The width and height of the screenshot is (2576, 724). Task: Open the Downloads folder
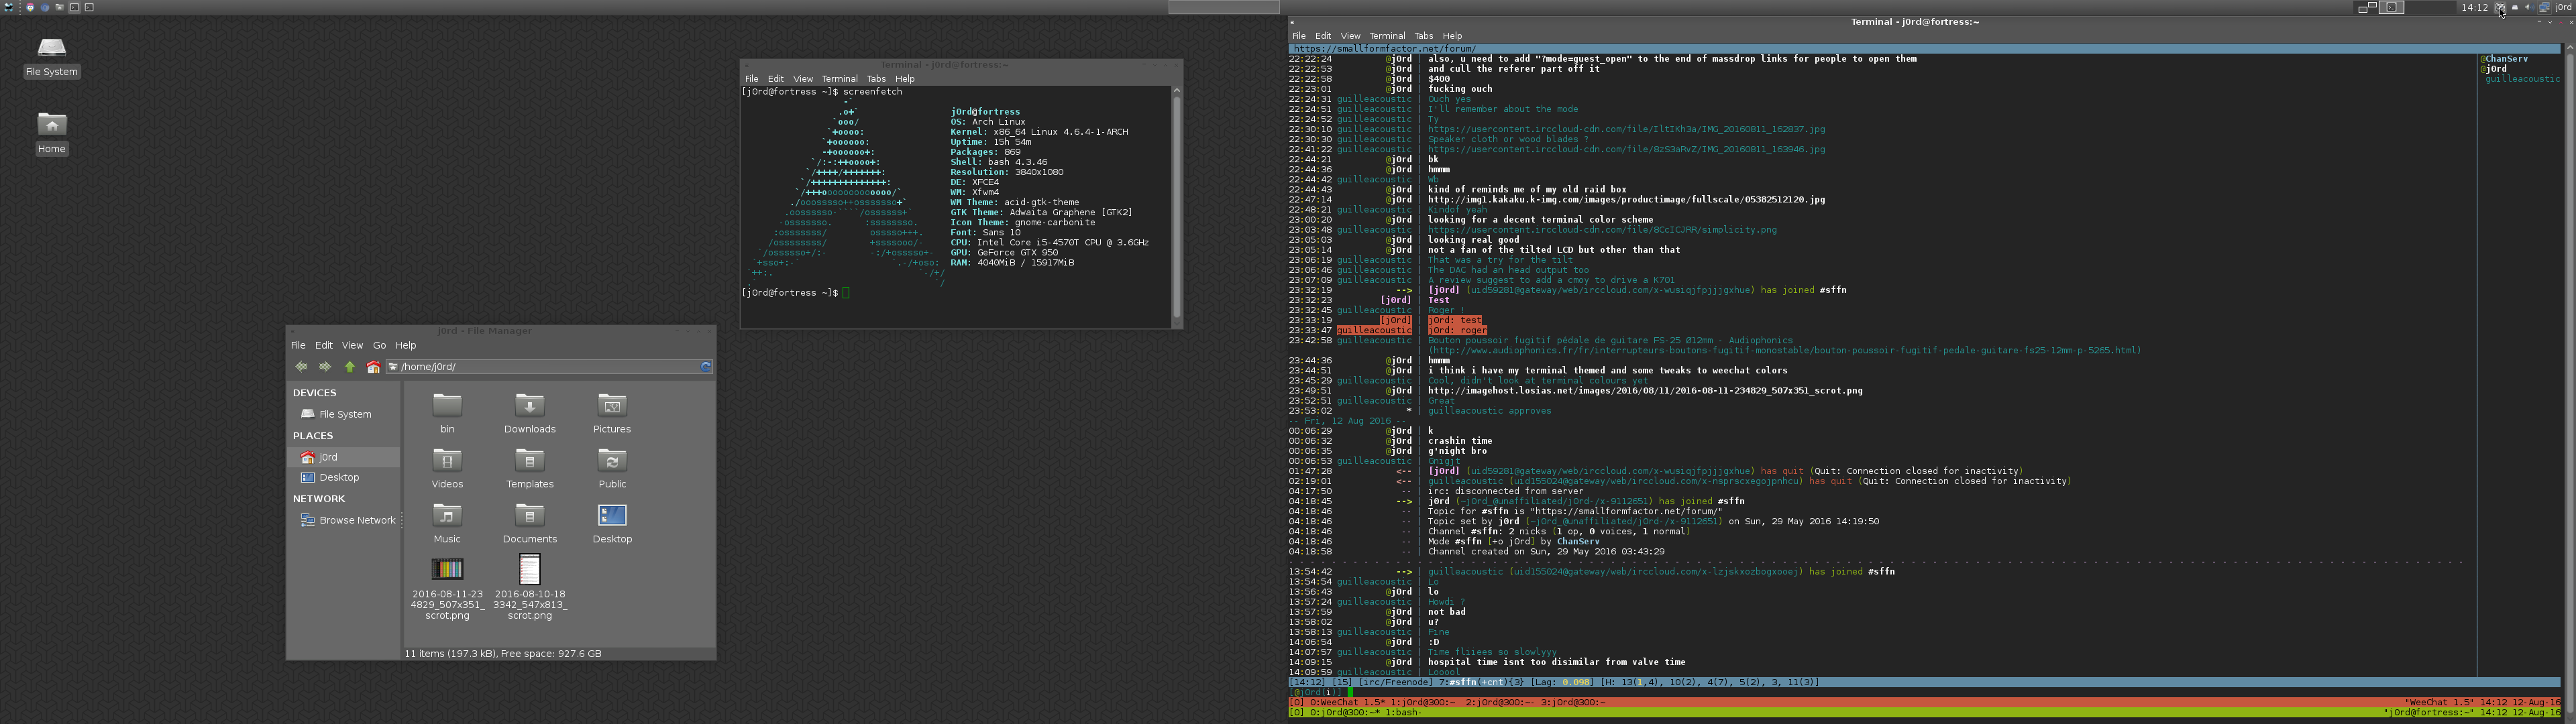coord(530,413)
